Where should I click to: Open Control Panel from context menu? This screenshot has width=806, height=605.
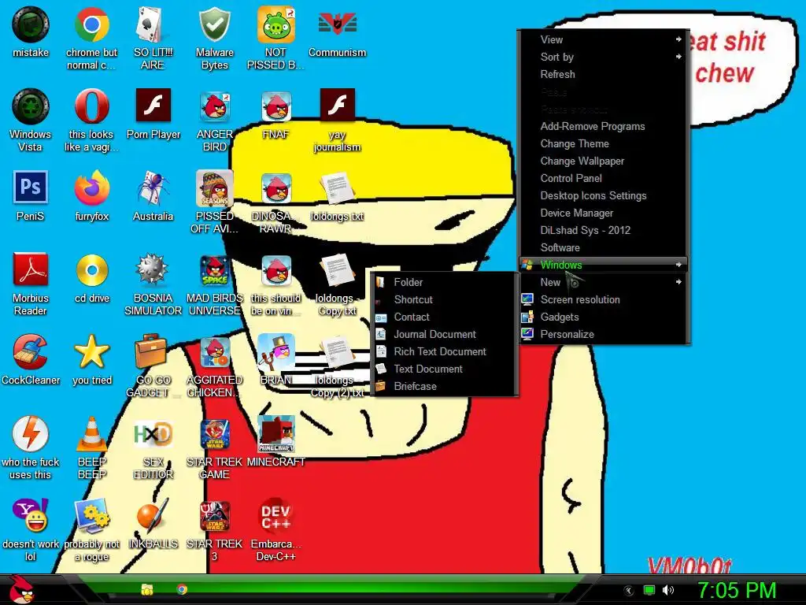click(604, 179)
